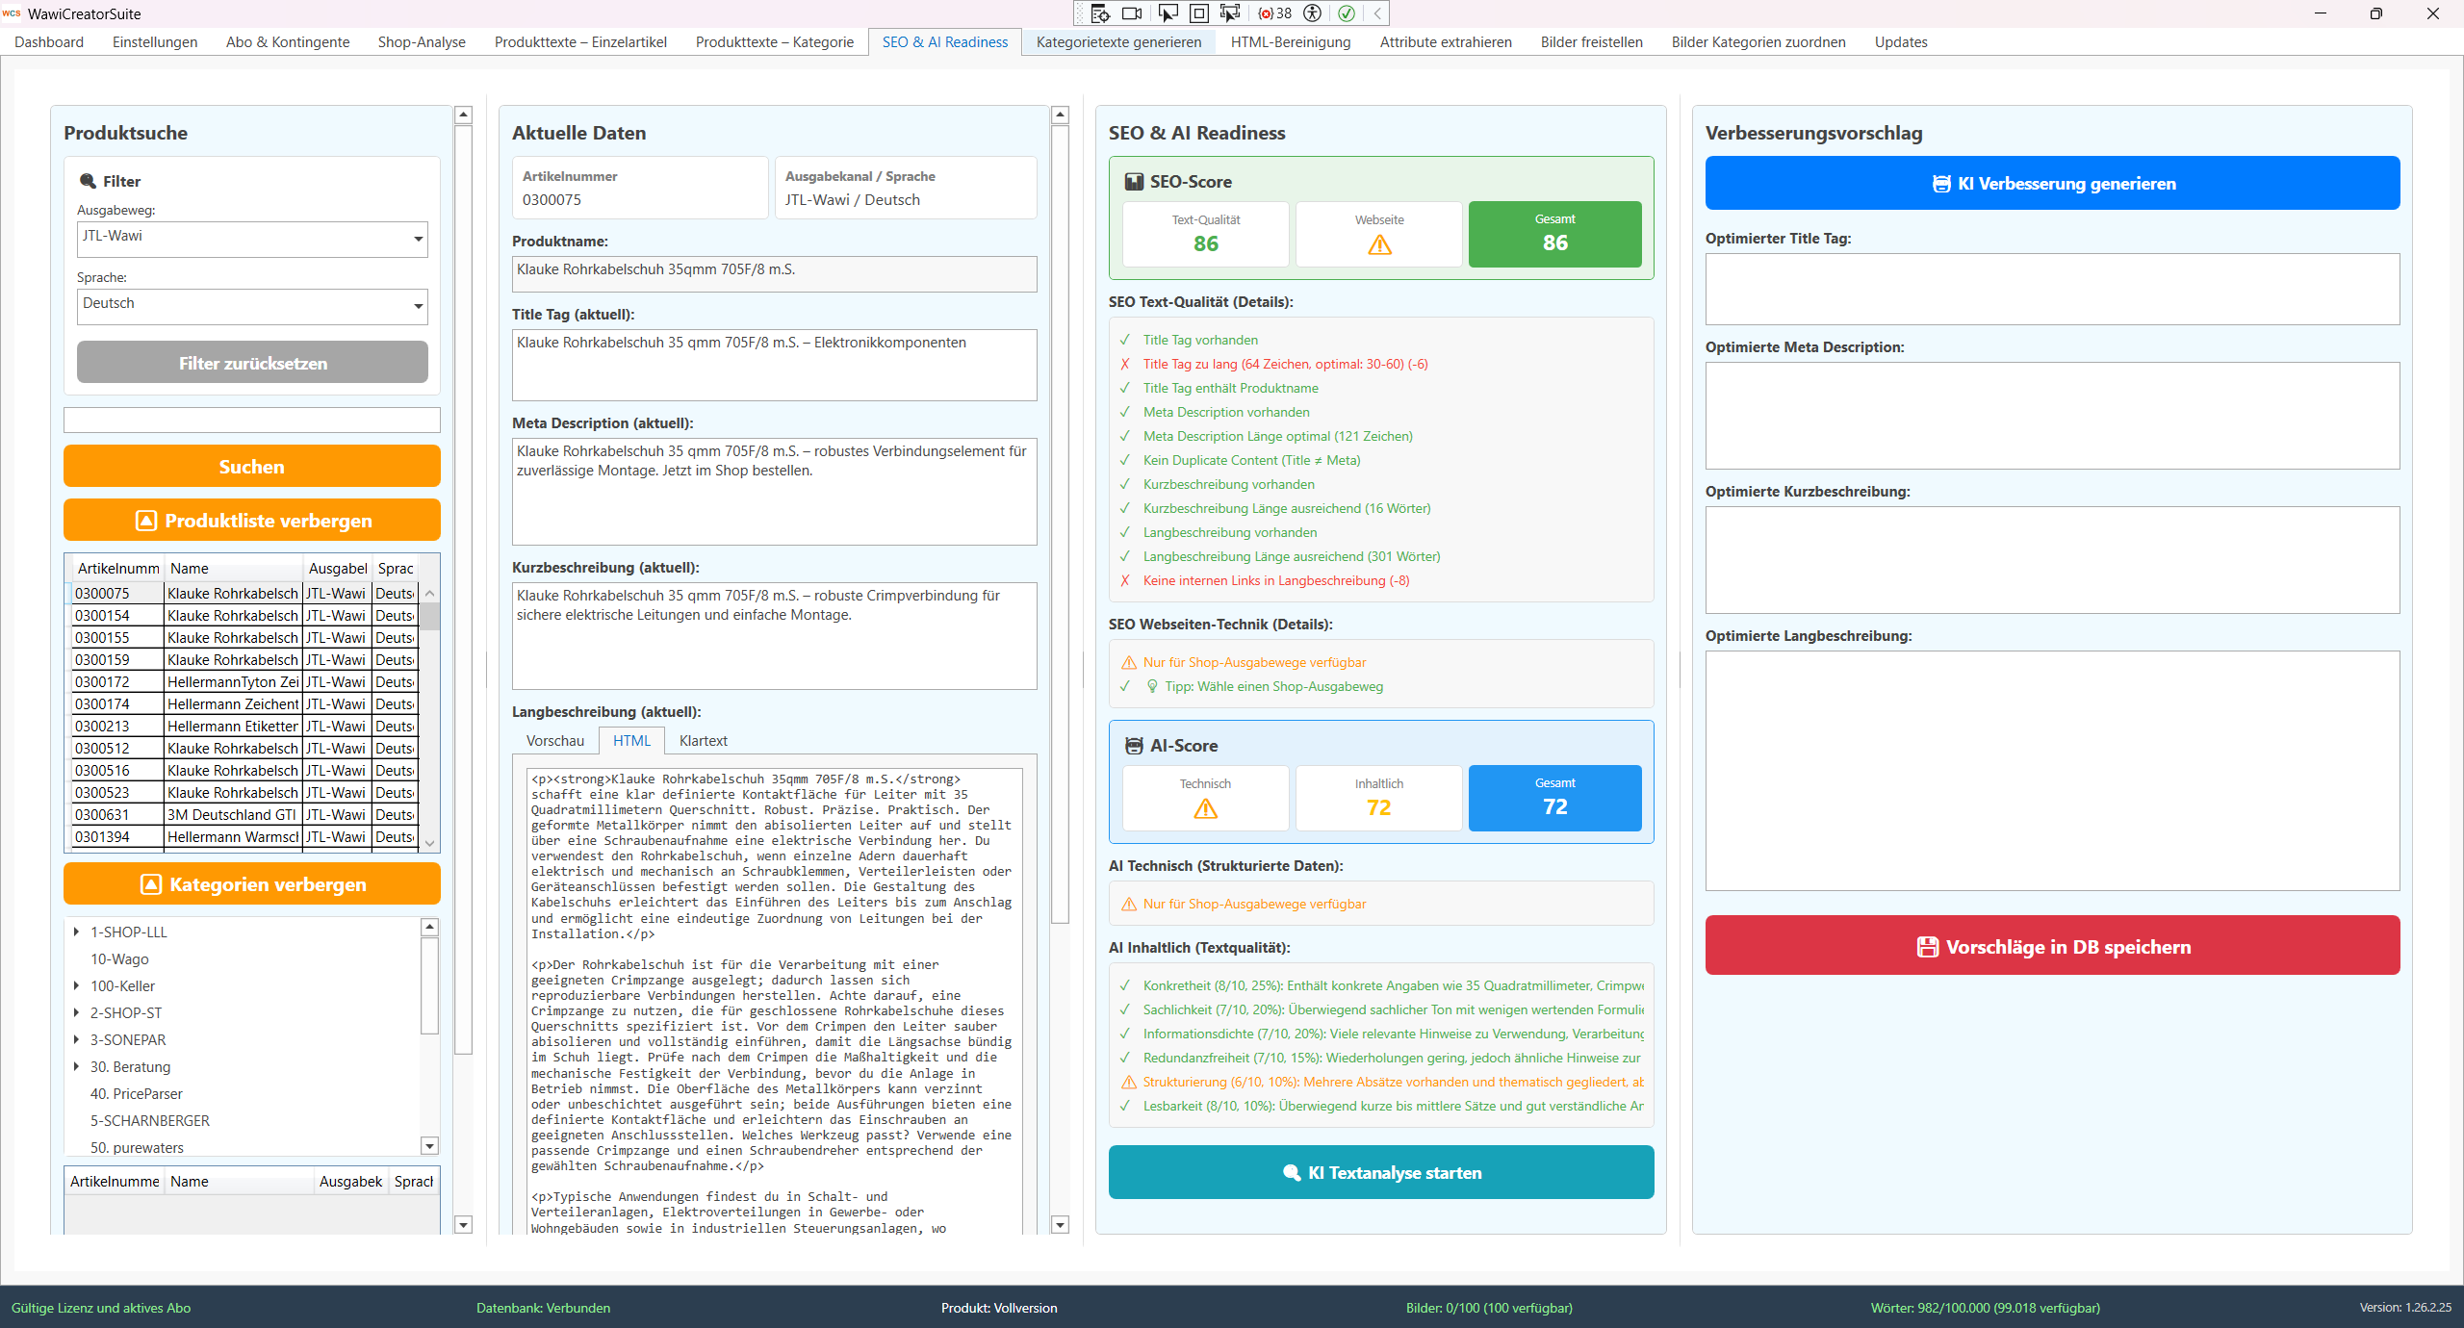
Task: Click the magnifier icon beside Filter heading
Action: 88,181
